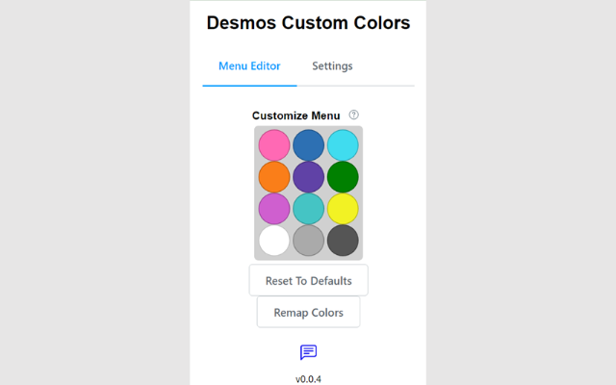Select the pink color swatch

click(x=274, y=145)
